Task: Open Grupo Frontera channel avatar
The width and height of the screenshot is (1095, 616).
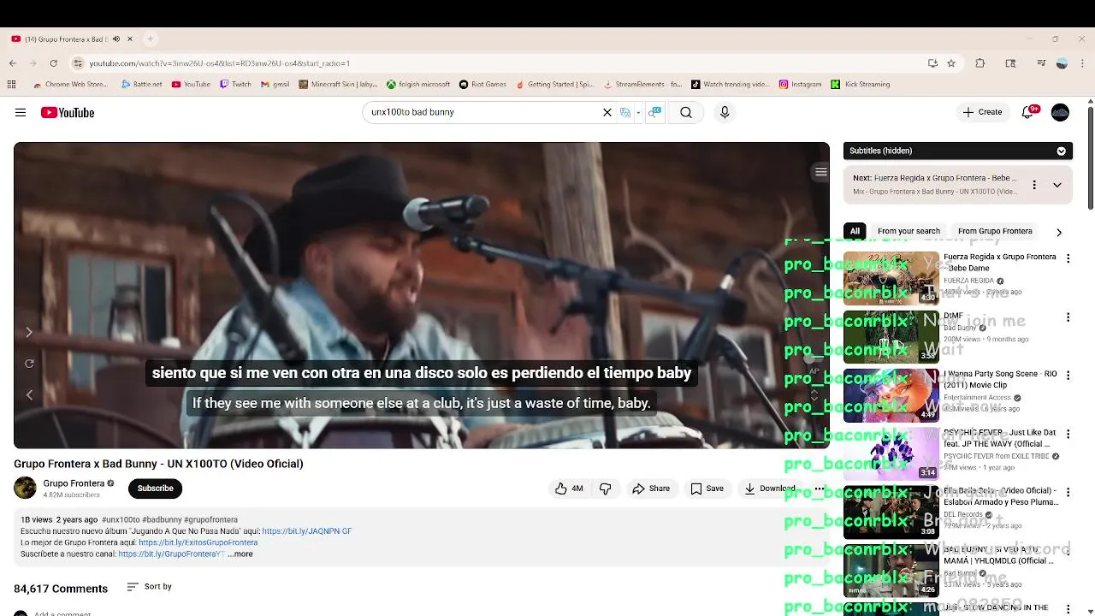Action: [25, 488]
